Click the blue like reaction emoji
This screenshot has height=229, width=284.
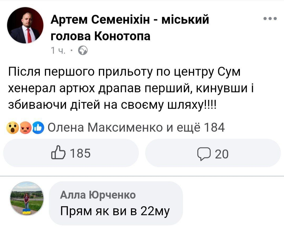38,128
